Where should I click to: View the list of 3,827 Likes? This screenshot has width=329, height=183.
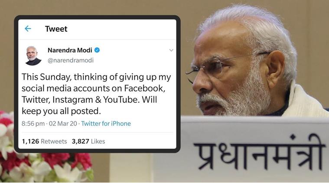[88, 141]
